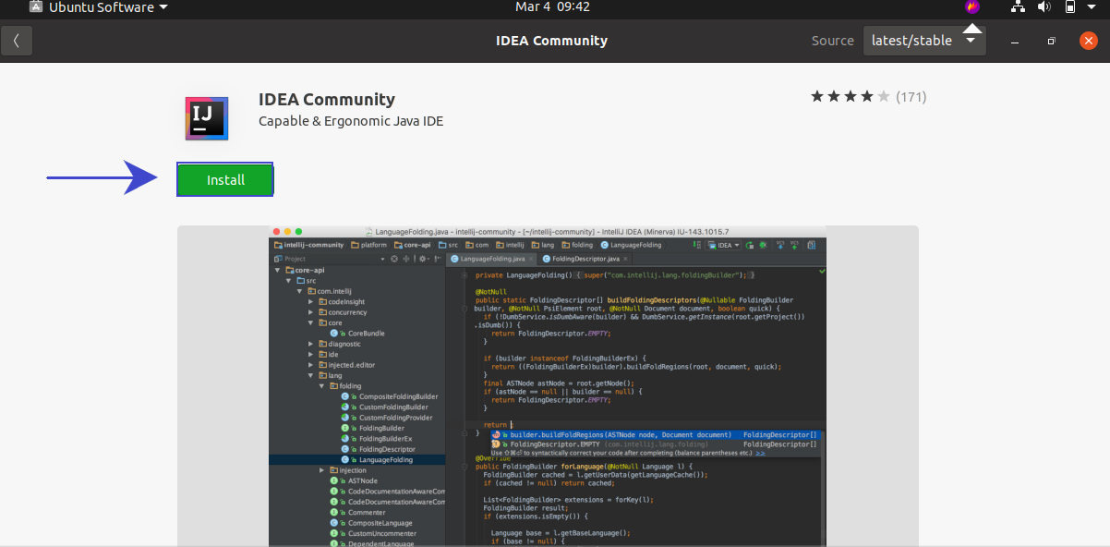Open the IntelliJ IDEA screenshot preview
This screenshot has height=547, width=1110.
(x=548, y=386)
